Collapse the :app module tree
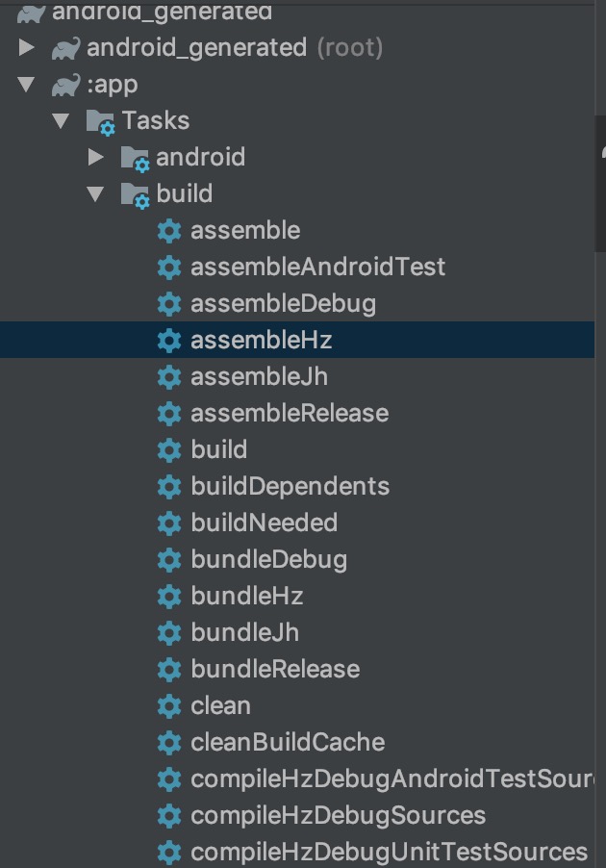The width and height of the screenshot is (606, 868). click(27, 84)
